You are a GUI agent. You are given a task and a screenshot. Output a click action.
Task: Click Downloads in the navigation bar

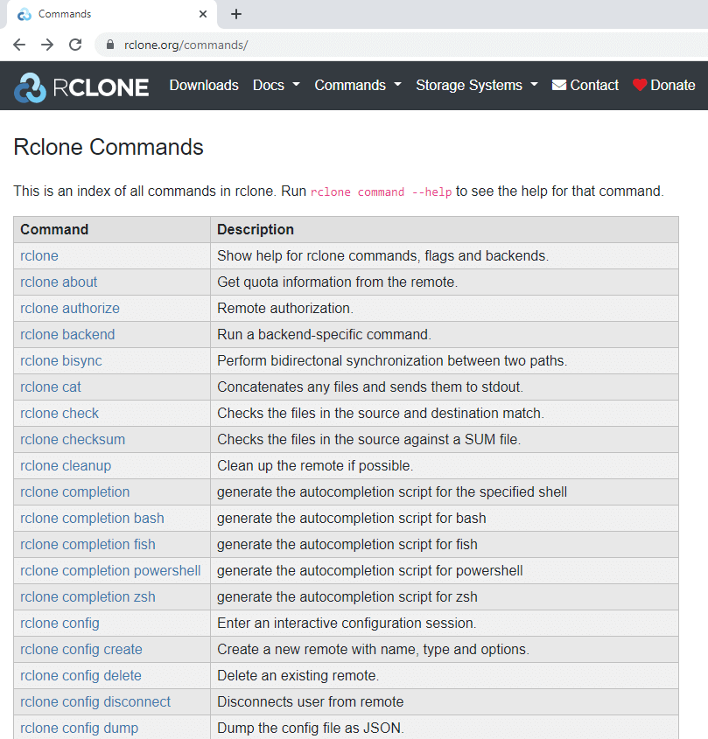click(204, 85)
